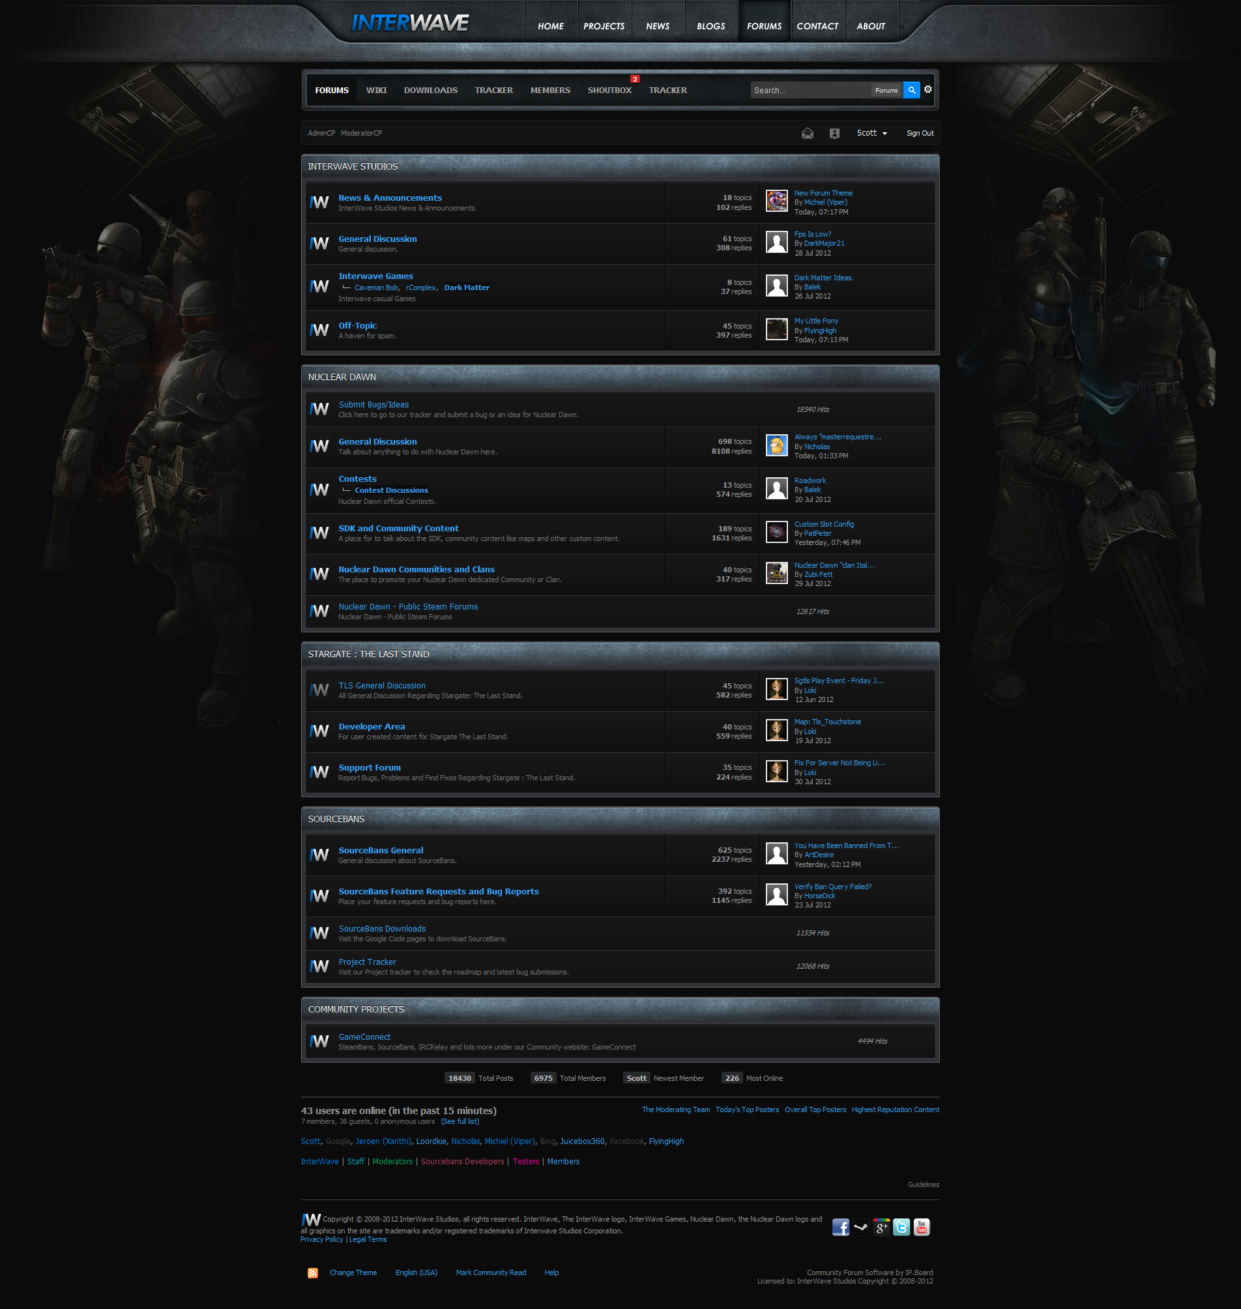1241x1309 pixels.
Task: Open News & Announcements forum
Action: point(390,198)
